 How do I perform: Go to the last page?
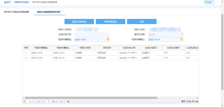(61, 102)
